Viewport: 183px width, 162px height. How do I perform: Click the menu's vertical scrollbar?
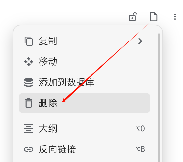pos(159,98)
